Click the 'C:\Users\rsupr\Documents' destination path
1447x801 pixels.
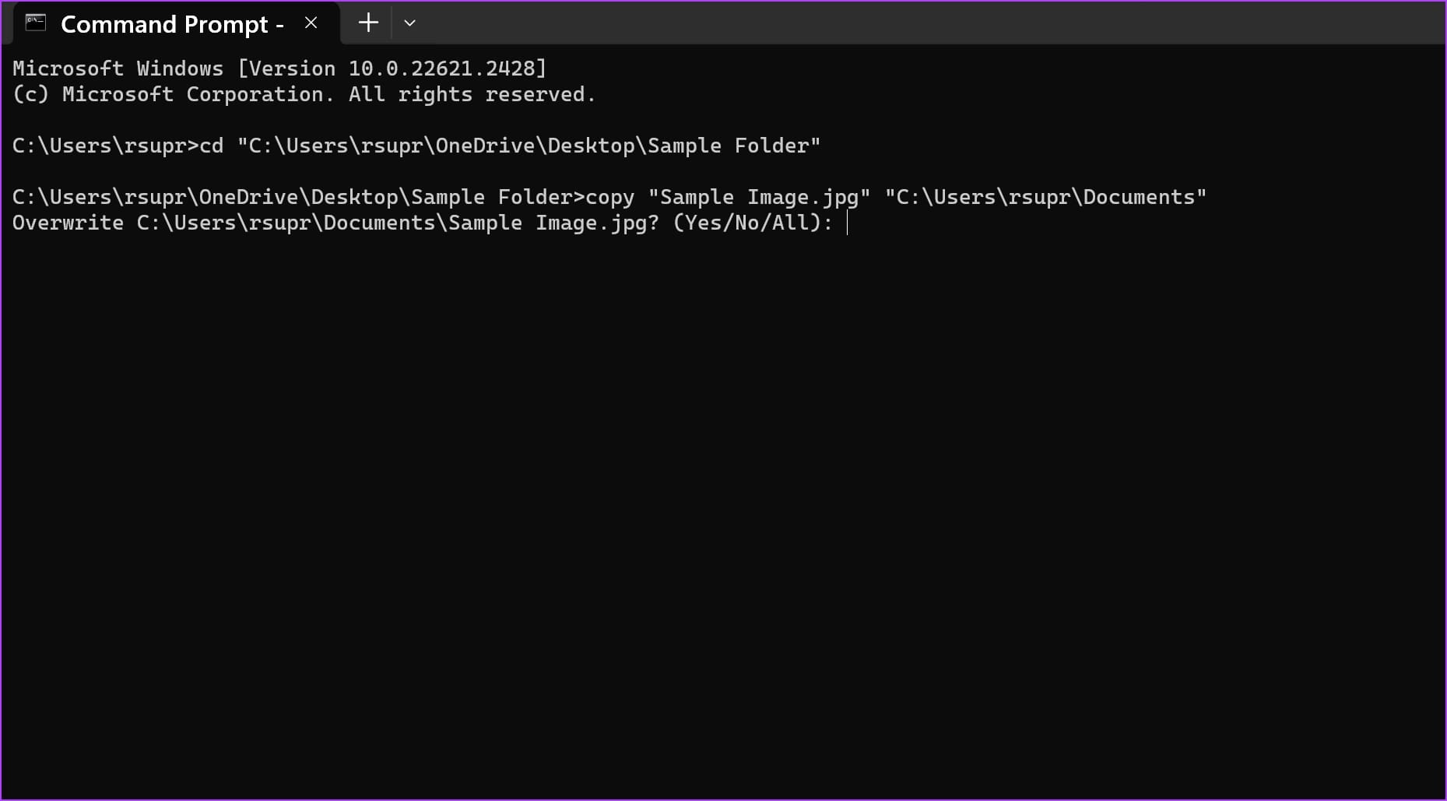(1045, 196)
